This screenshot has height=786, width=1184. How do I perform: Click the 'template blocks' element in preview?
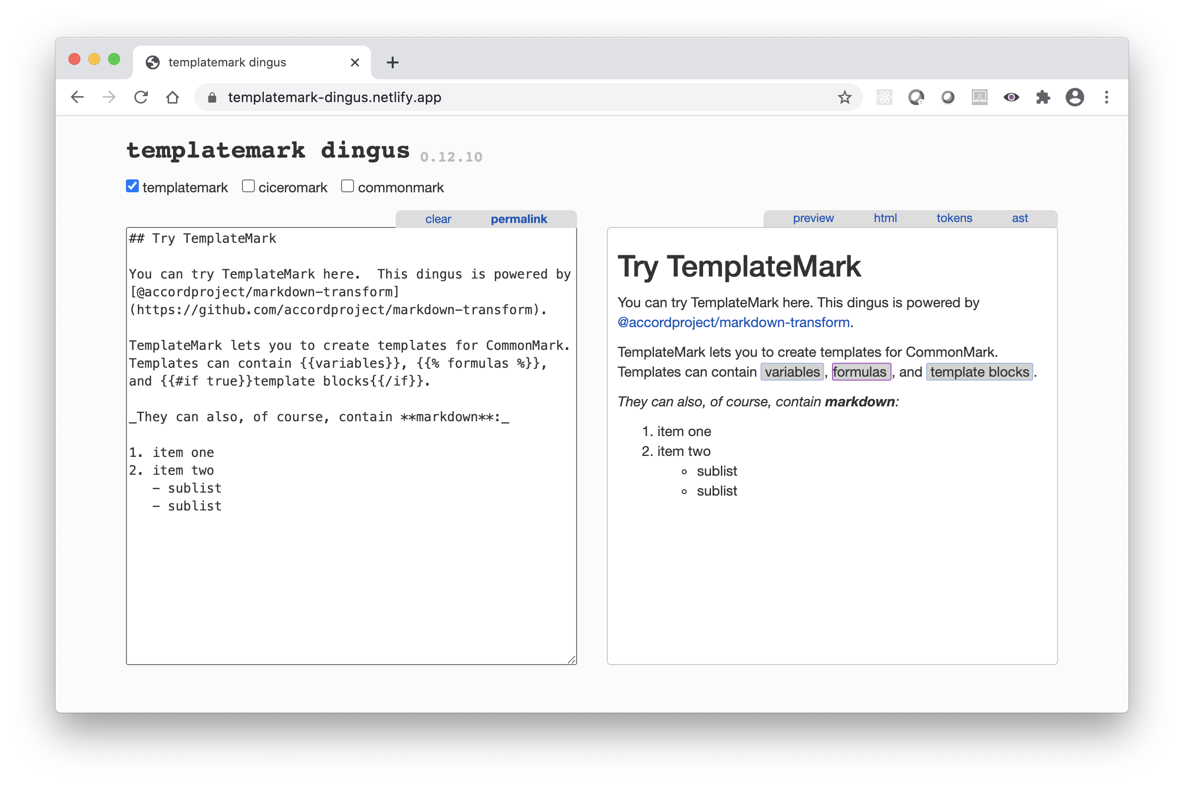pyautogui.click(x=979, y=372)
